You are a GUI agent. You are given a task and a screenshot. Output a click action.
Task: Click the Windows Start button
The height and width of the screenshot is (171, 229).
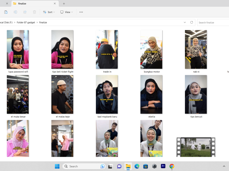point(57,166)
